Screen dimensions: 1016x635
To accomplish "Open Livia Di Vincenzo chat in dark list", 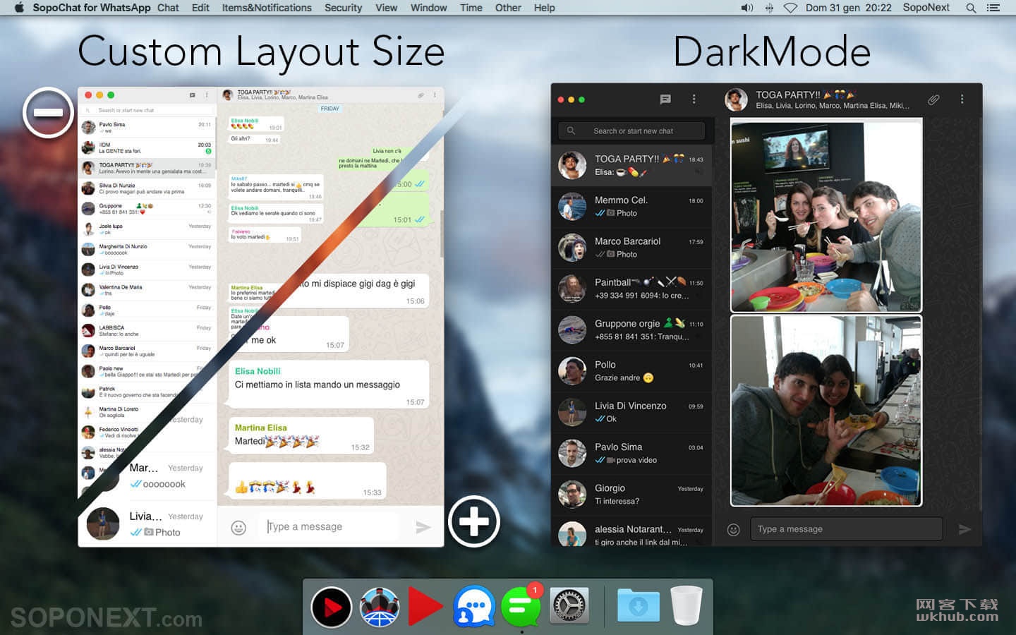I will (631, 412).
